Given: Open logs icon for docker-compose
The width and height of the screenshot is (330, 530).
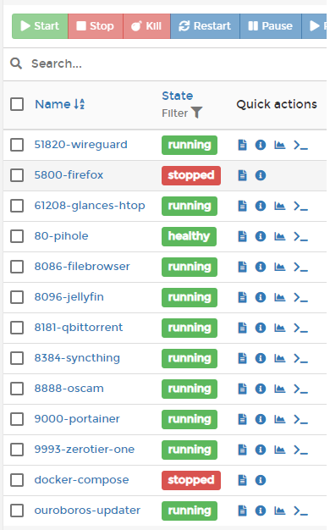Looking at the screenshot, I should (243, 480).
